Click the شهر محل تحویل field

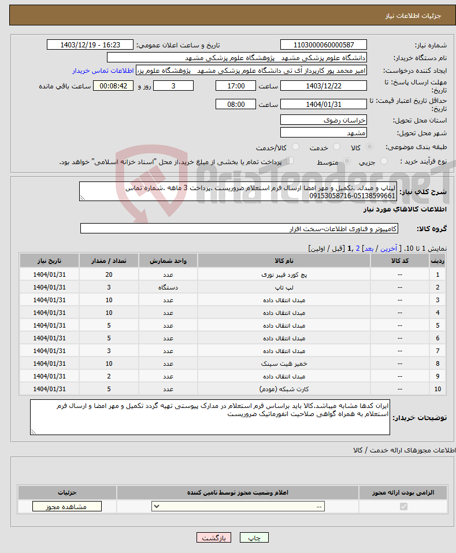coord(324,132)
